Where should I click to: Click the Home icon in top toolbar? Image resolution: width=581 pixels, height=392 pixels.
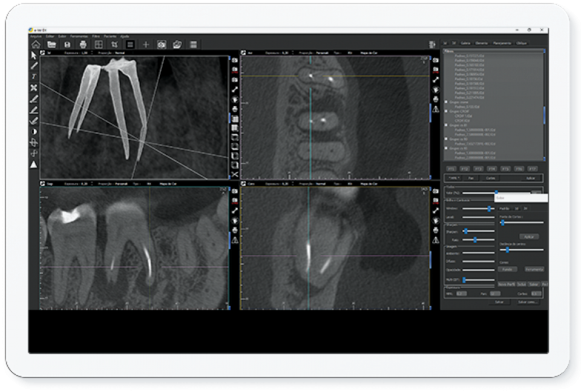pos(36,44)
